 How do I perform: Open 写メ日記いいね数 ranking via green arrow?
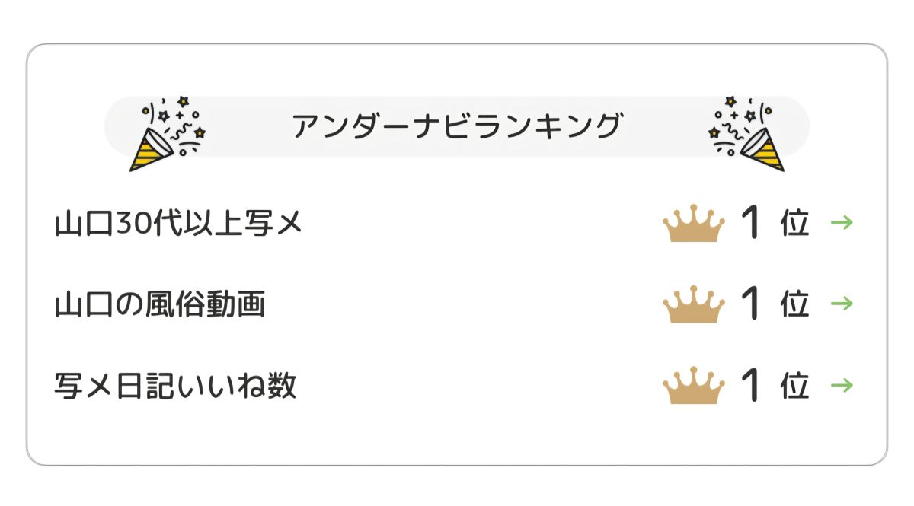(x=842, y=385)
